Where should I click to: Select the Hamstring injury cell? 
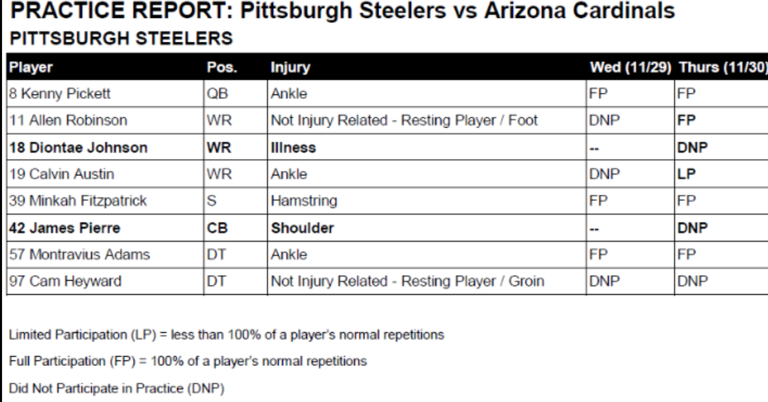(x=304, y=201)
